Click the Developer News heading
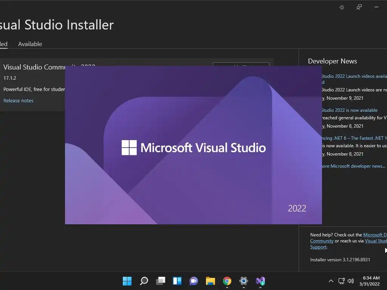The width and height of the screenshot is (387, 290). pos(333,61)
